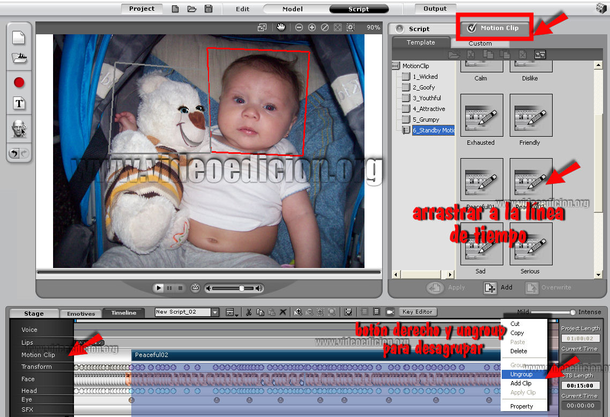Viewport: 610px width, 417px height.
Task: Switch to the Emotives tab
Action: (x=81, y=314)
